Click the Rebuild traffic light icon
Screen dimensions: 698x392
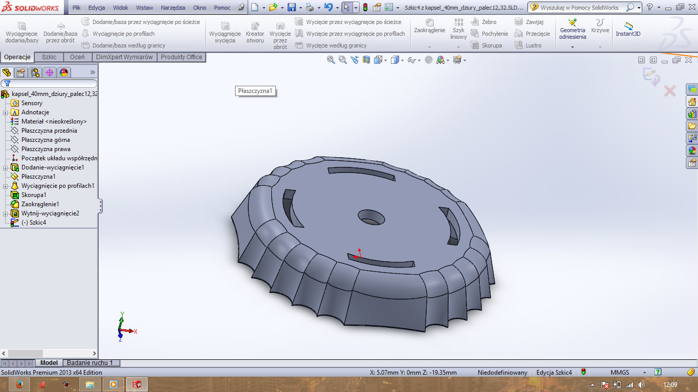coord(365,7)
